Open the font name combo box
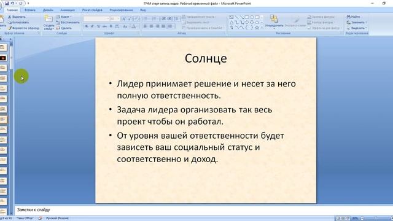Screen dimensions: 393x221 [96, 19]
